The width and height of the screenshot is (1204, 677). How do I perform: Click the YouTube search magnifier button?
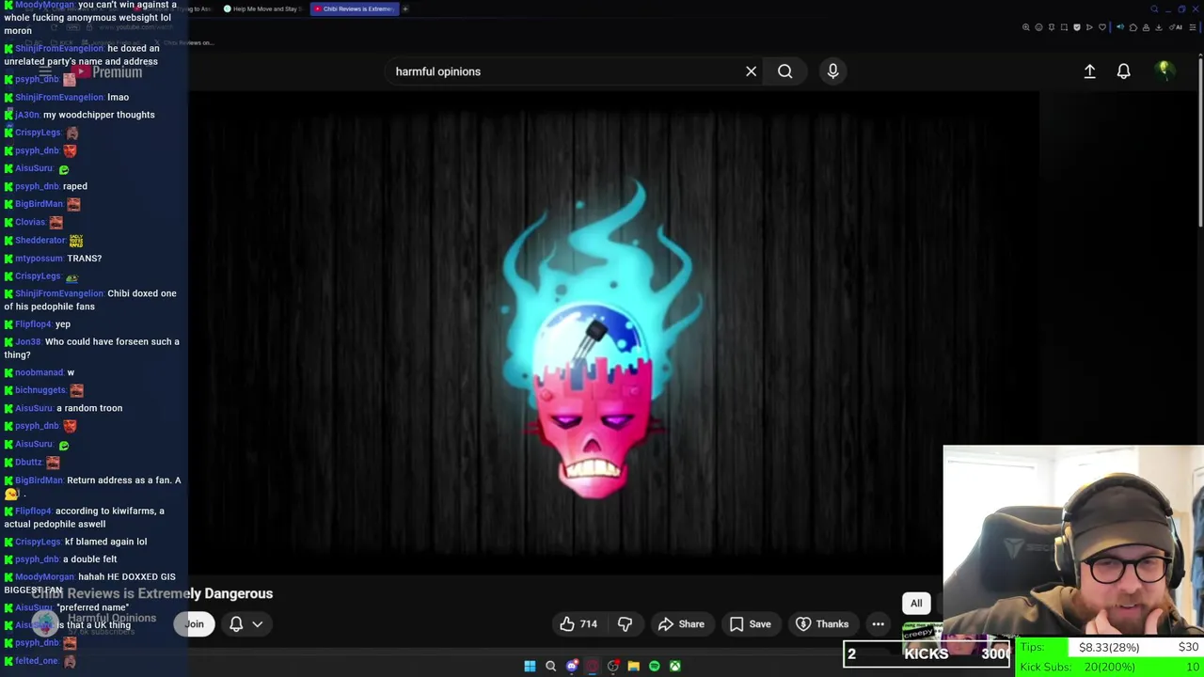784,71
